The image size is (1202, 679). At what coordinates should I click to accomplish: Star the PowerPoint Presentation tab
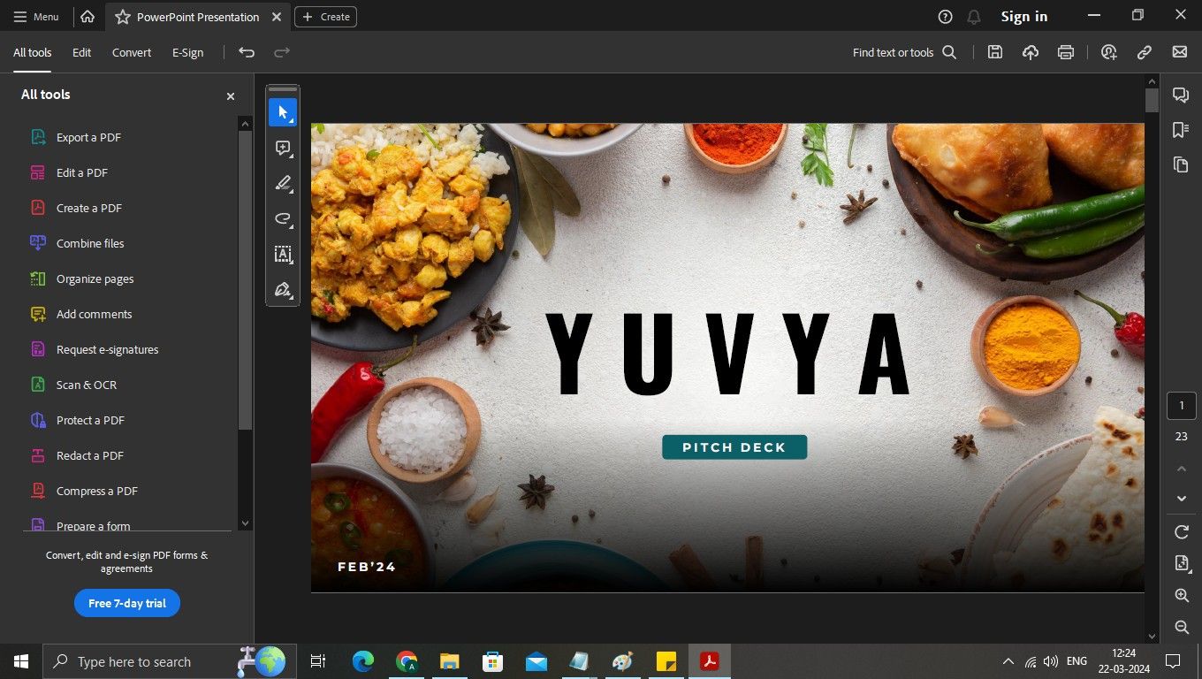pyautogui.click(x=123, y=17)
